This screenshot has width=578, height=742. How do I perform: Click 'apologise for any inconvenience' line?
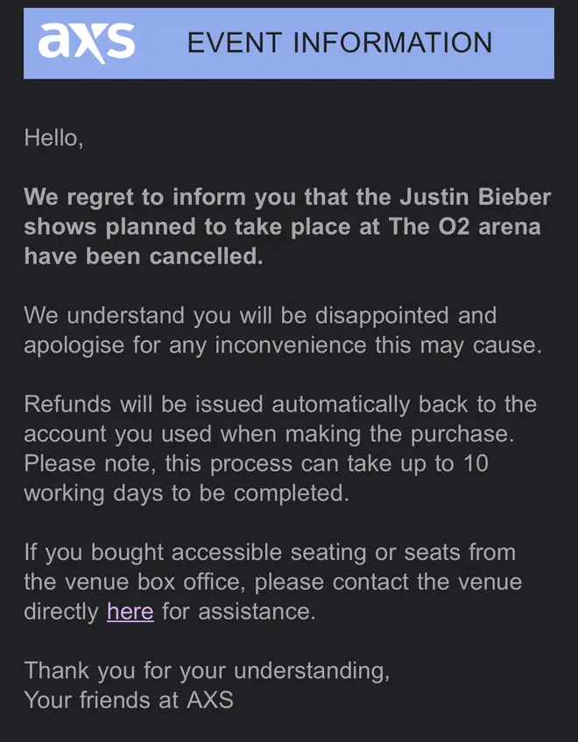pyautogui.click(x=283, y=345)
